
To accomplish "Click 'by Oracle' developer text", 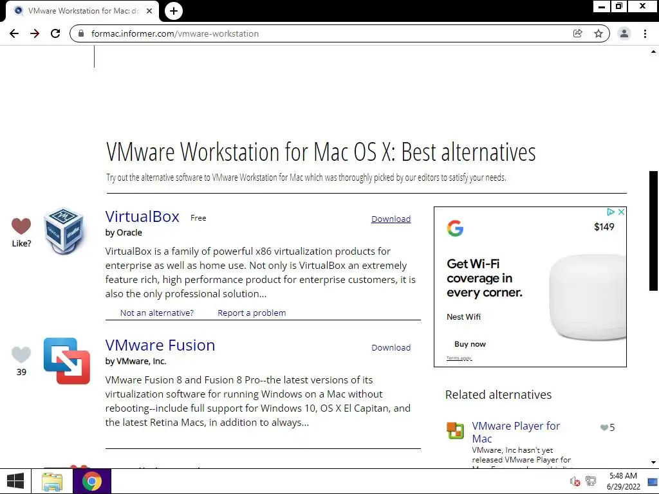I will (124, 233).
